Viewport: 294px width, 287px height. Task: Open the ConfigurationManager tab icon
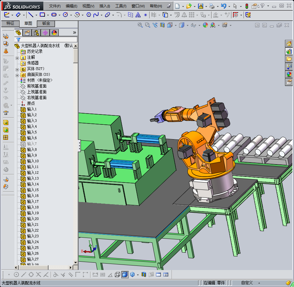tap(36, 32)
